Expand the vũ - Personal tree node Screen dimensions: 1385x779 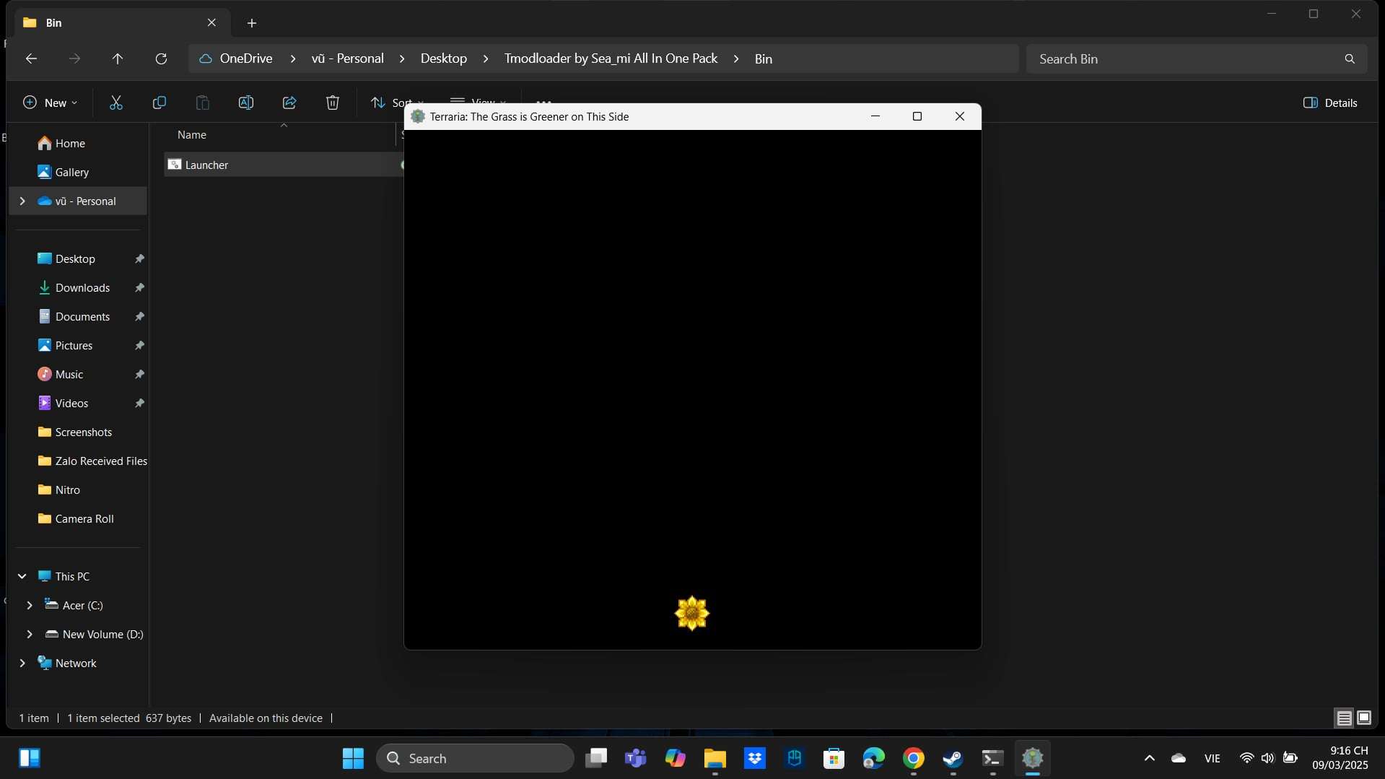pyautogui.click(x=22, y=201)
